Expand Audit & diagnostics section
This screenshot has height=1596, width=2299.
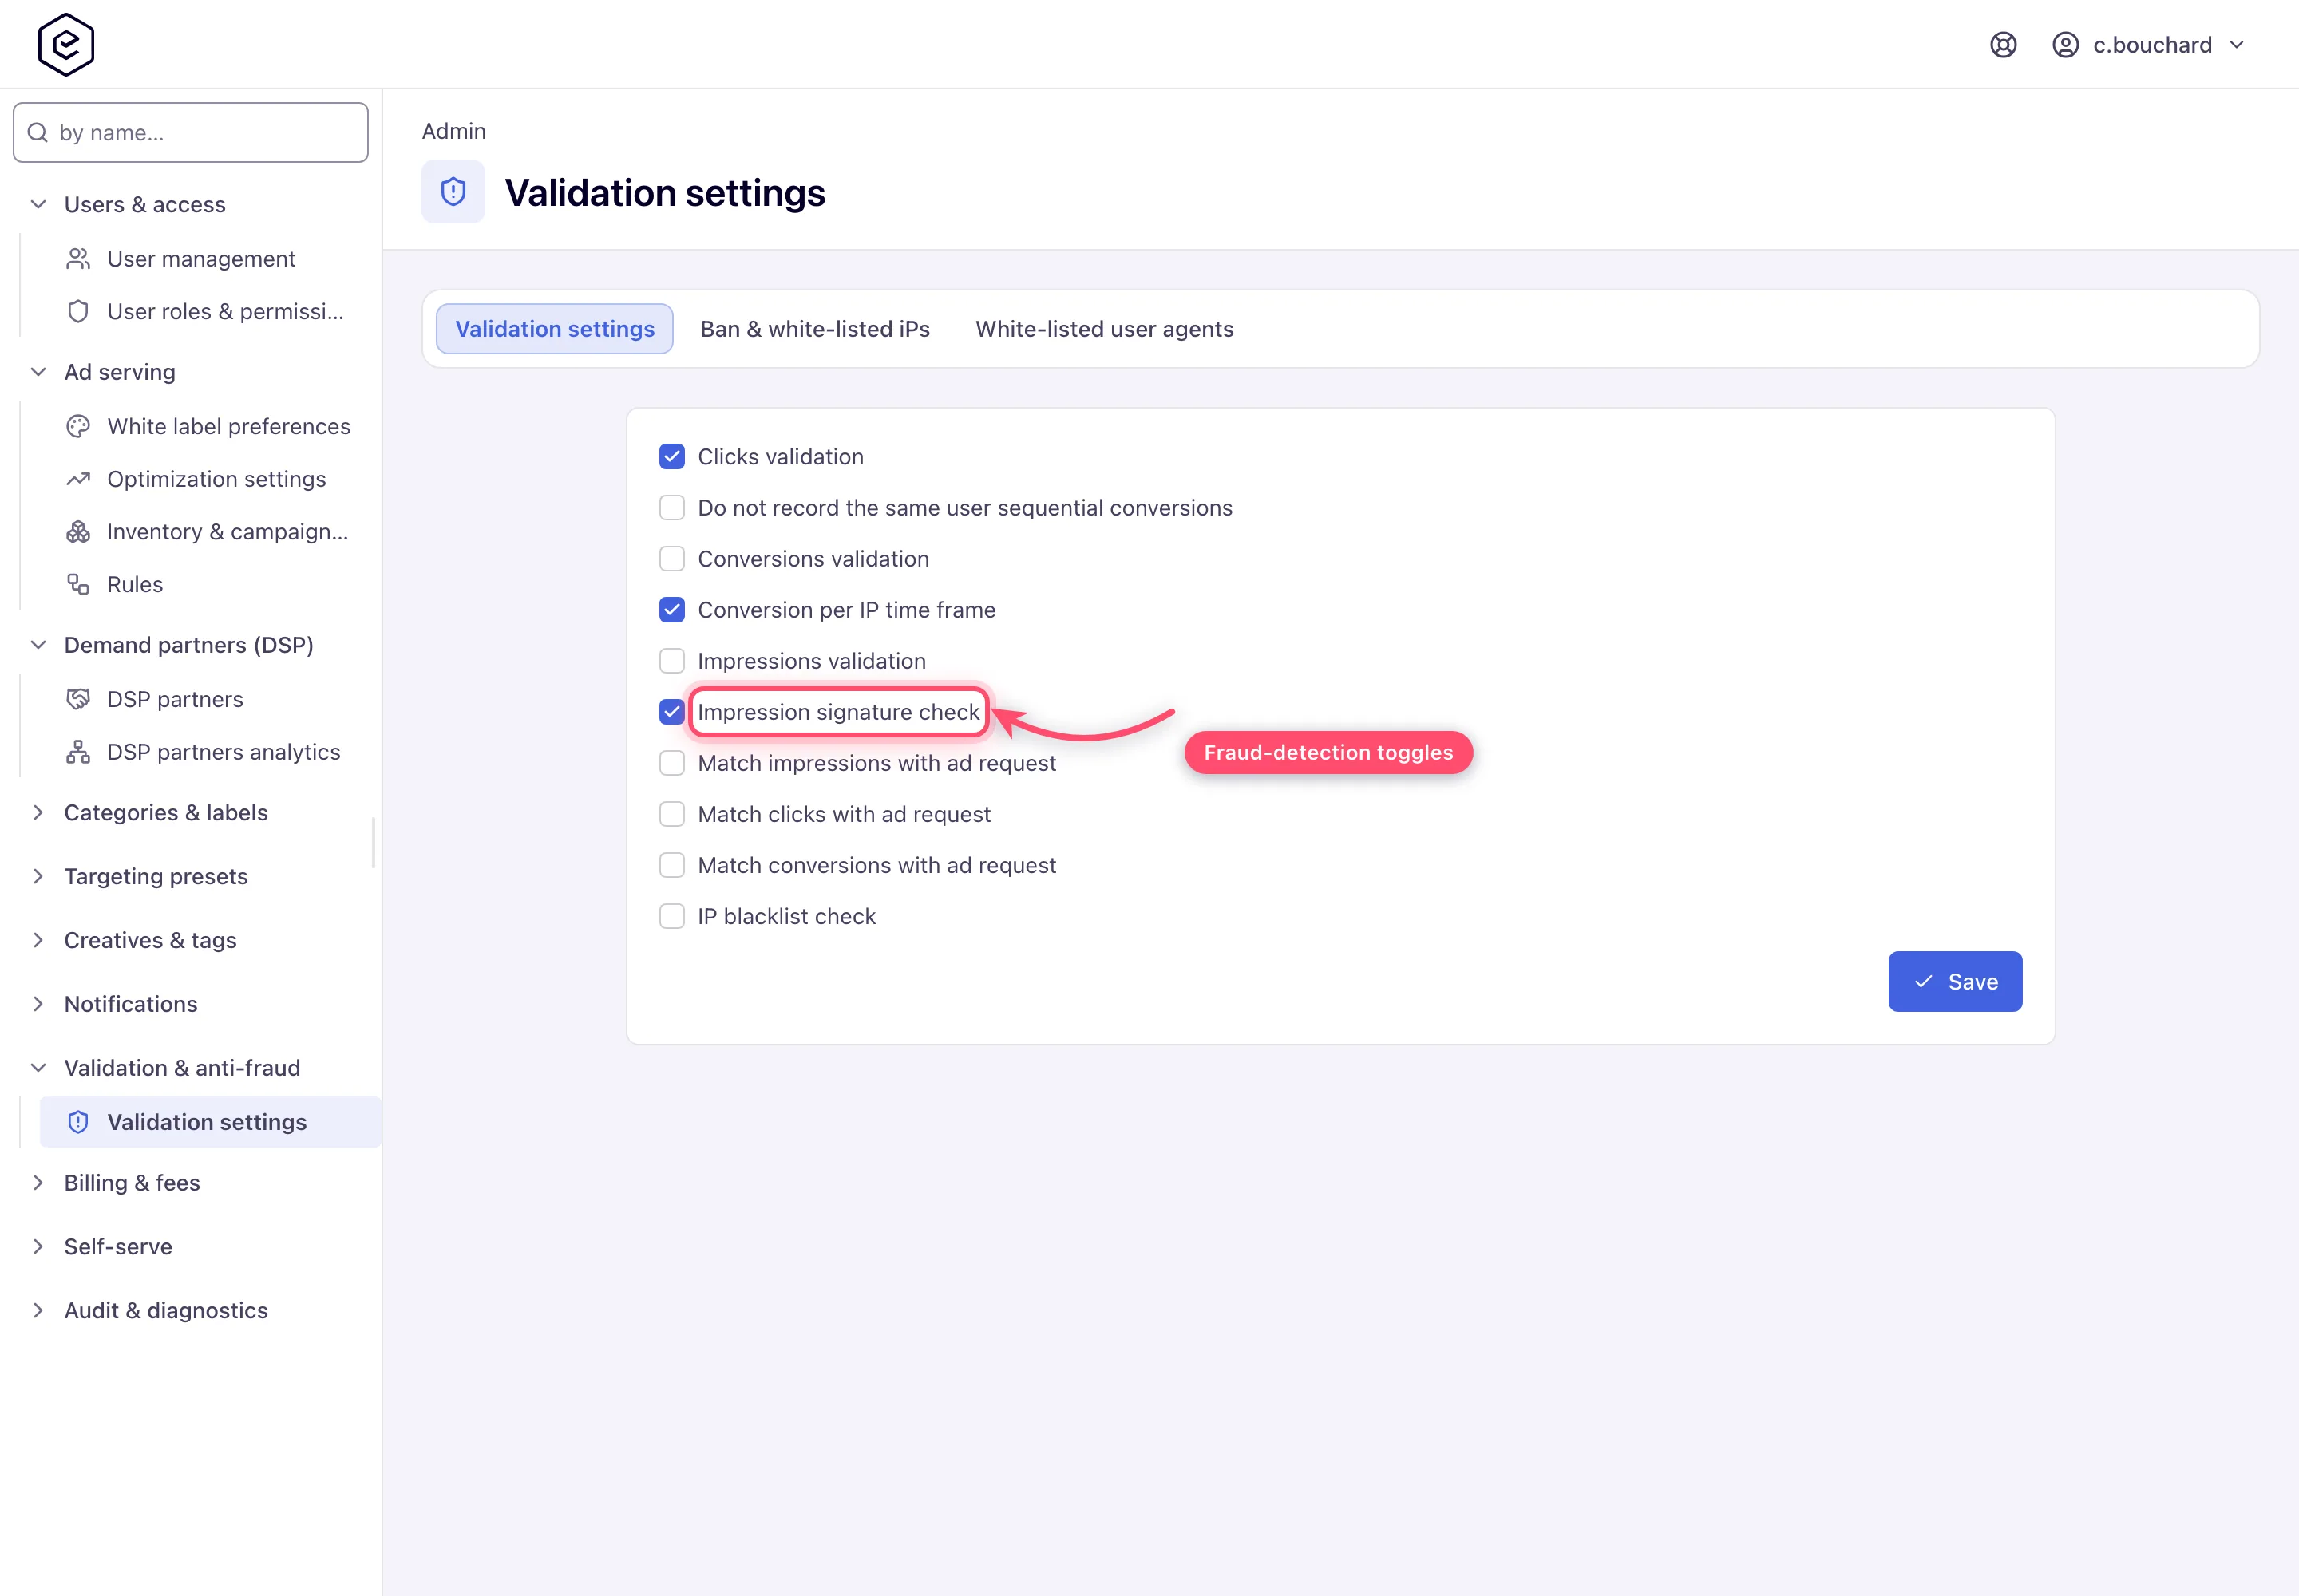point(38,1310)
